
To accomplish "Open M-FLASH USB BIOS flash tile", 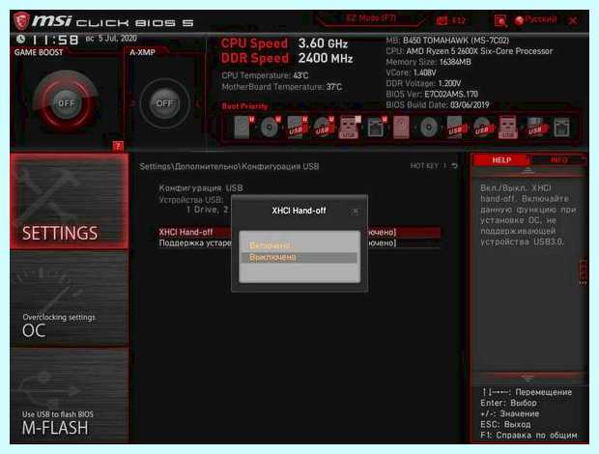I will pyautogui.click(x=70, y=396).
